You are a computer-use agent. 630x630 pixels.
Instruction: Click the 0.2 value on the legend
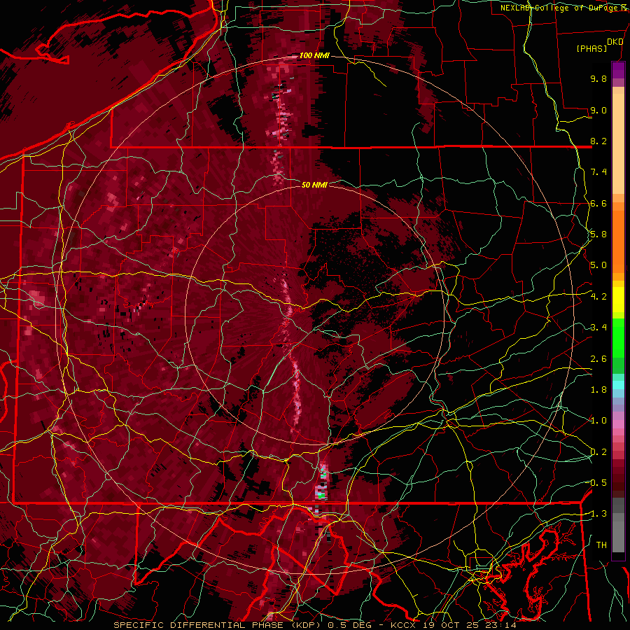[598, 452]
